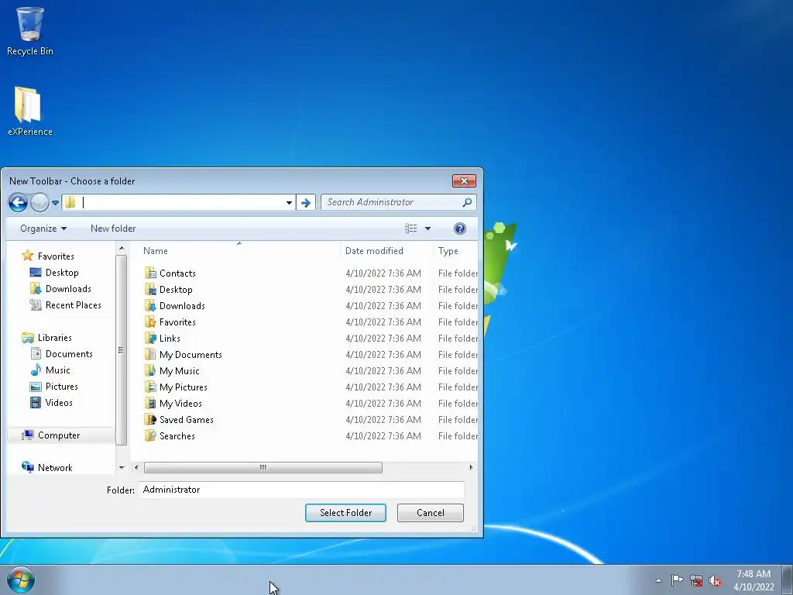Open the Videos library in sidebar

[52, 403]
